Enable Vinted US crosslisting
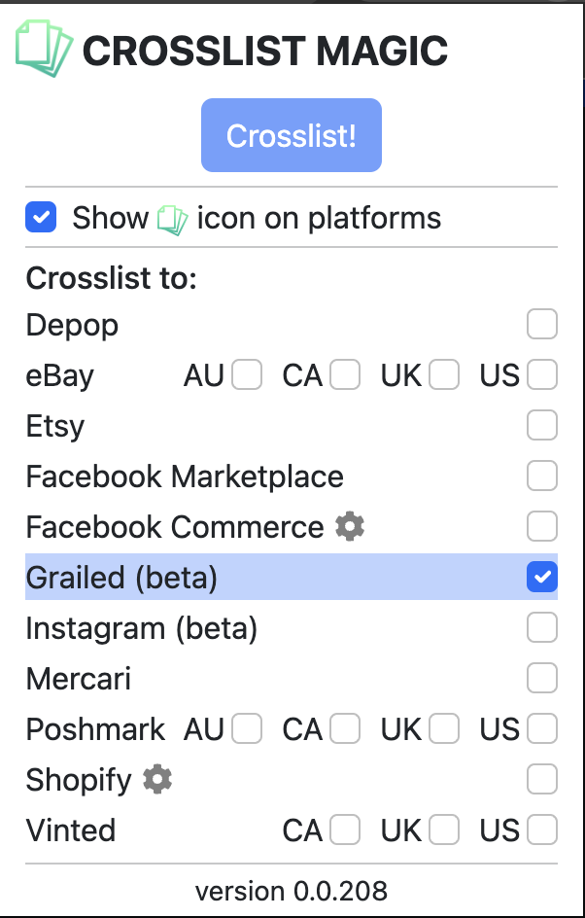Viewport: 585px width, 918px height. tap(541, 830)
